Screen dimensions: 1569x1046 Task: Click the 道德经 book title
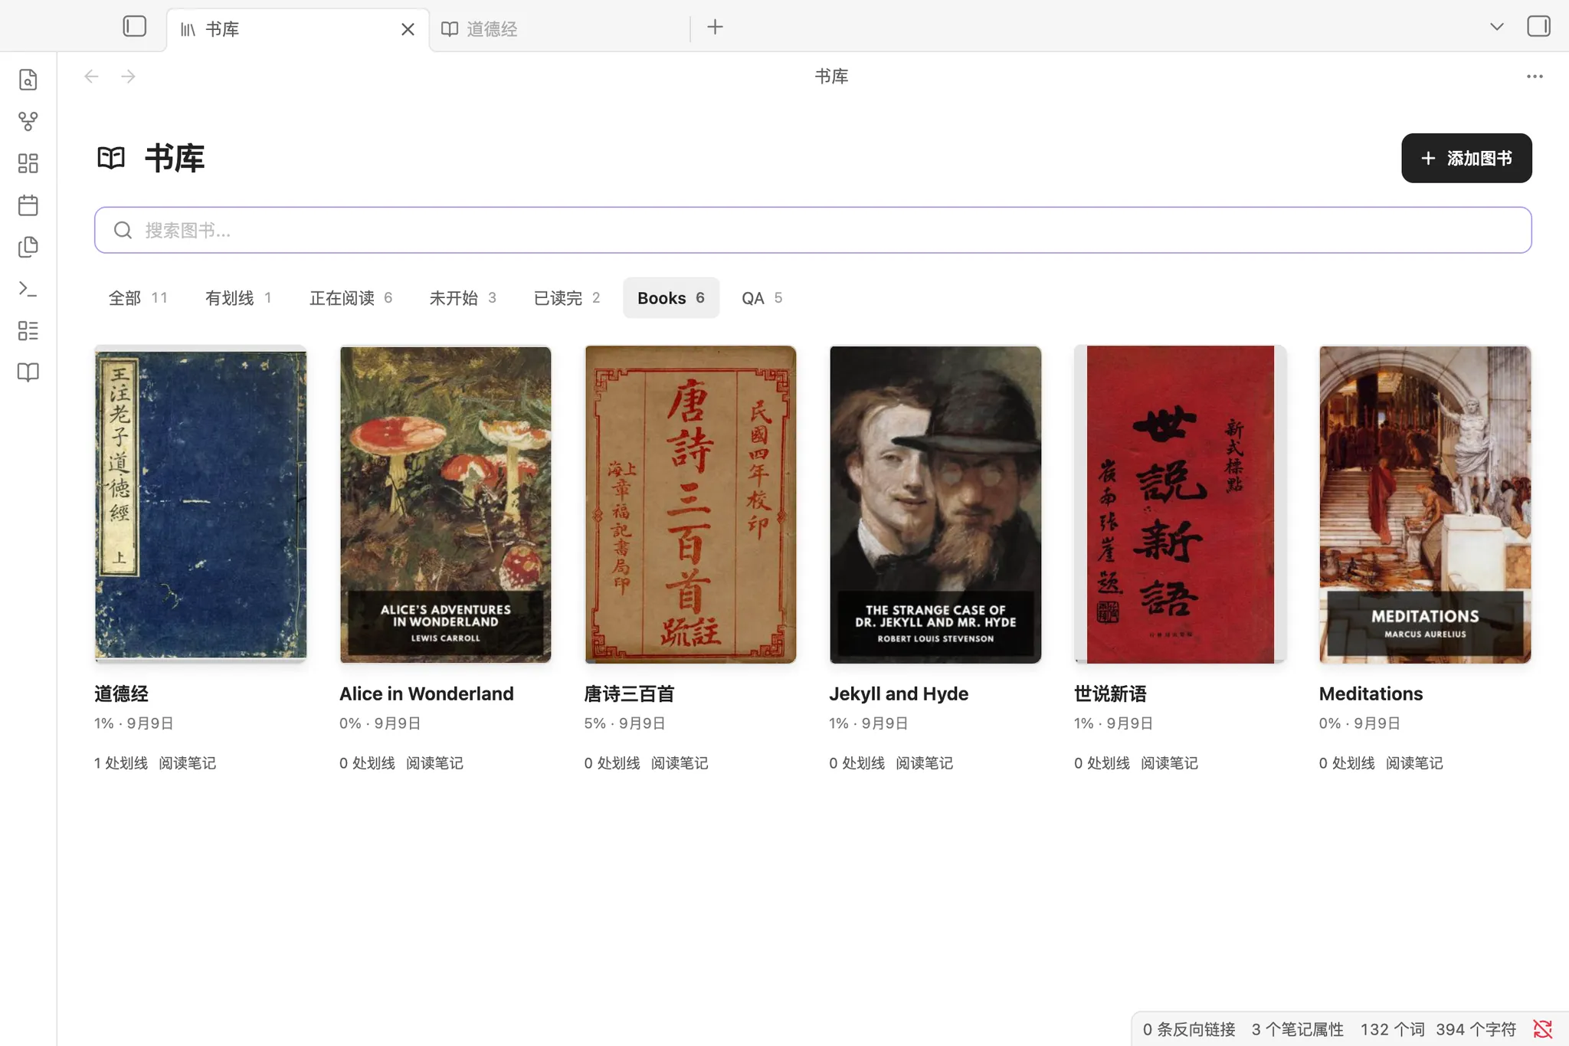pyautogui.click(x=121, y=694)
